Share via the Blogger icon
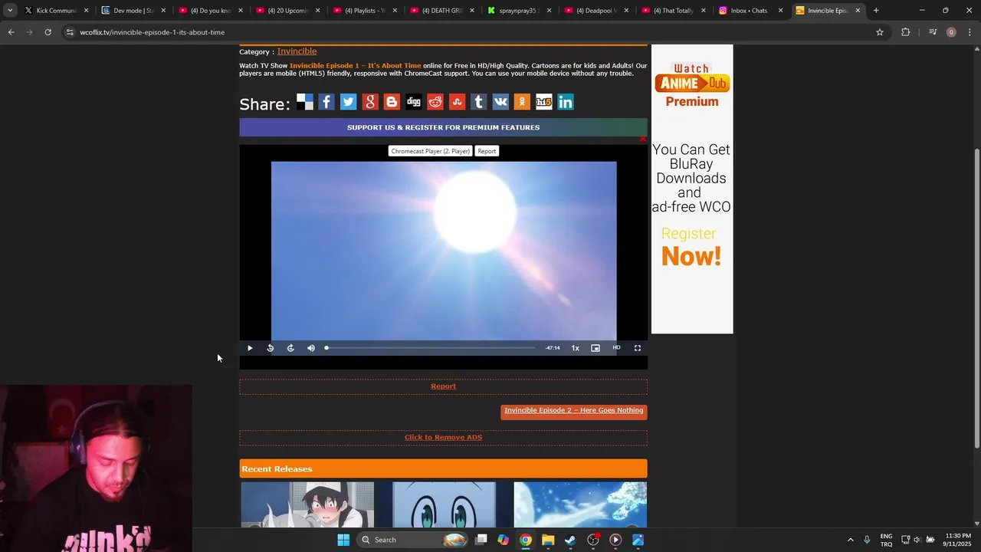Screen dimensions: 981x552 coord(392,102)
